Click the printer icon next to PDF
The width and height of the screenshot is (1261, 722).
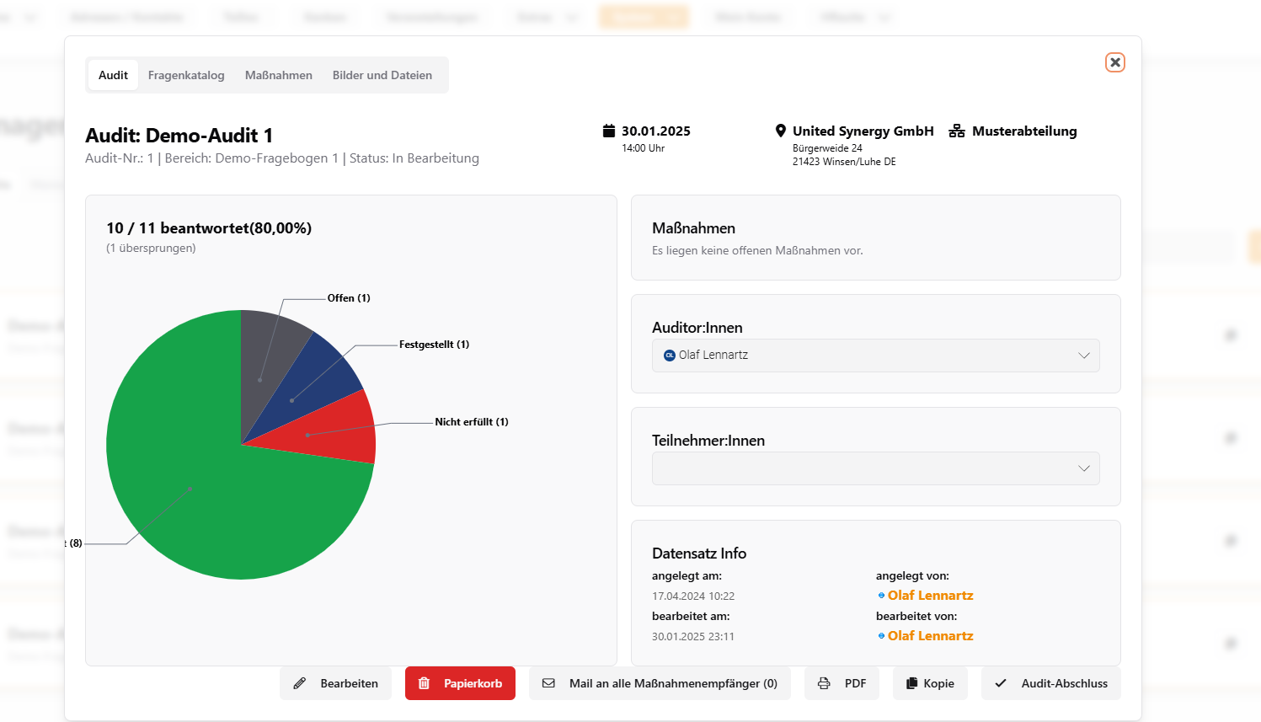[824, 683]
